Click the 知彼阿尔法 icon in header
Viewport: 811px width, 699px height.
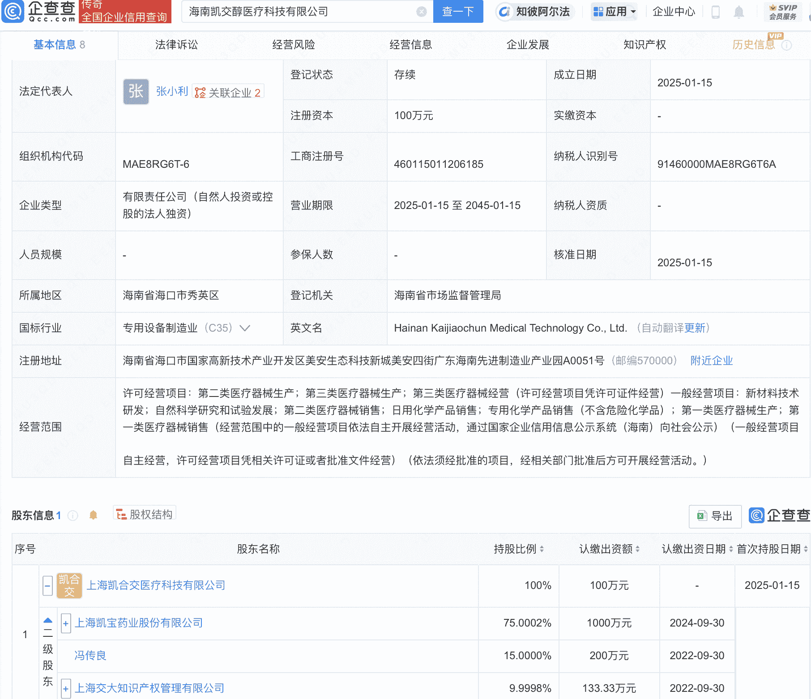coord(504,12)
